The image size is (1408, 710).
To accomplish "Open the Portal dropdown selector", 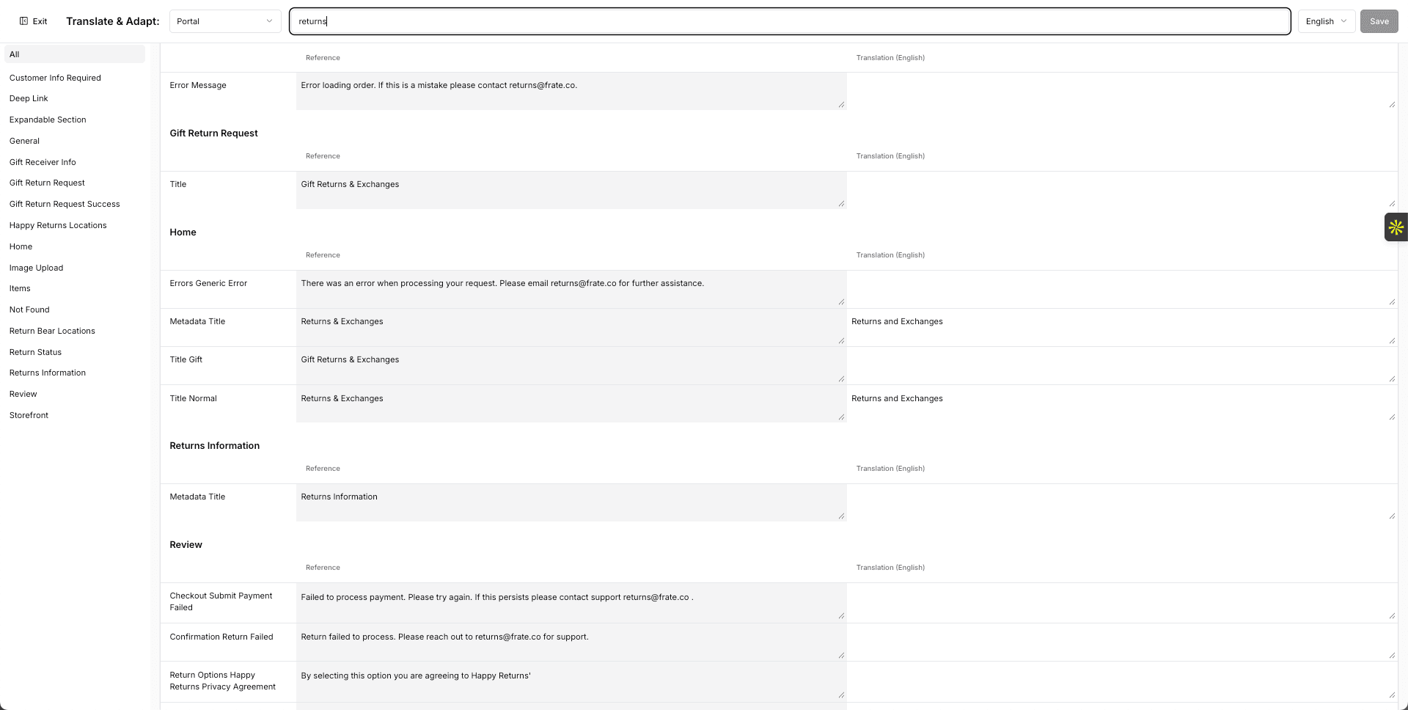I will (224, 21).
